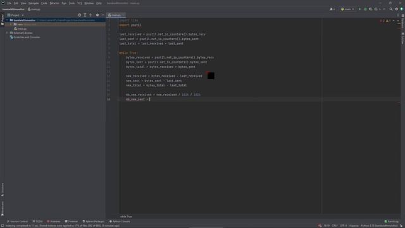The image size is (405, 228).
Task: Toggle the Structure tool window side tab
Action: point(3,189)
